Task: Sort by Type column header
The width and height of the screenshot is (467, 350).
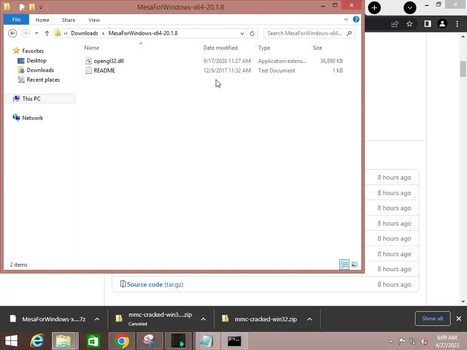Action: (x=264, y=47)
